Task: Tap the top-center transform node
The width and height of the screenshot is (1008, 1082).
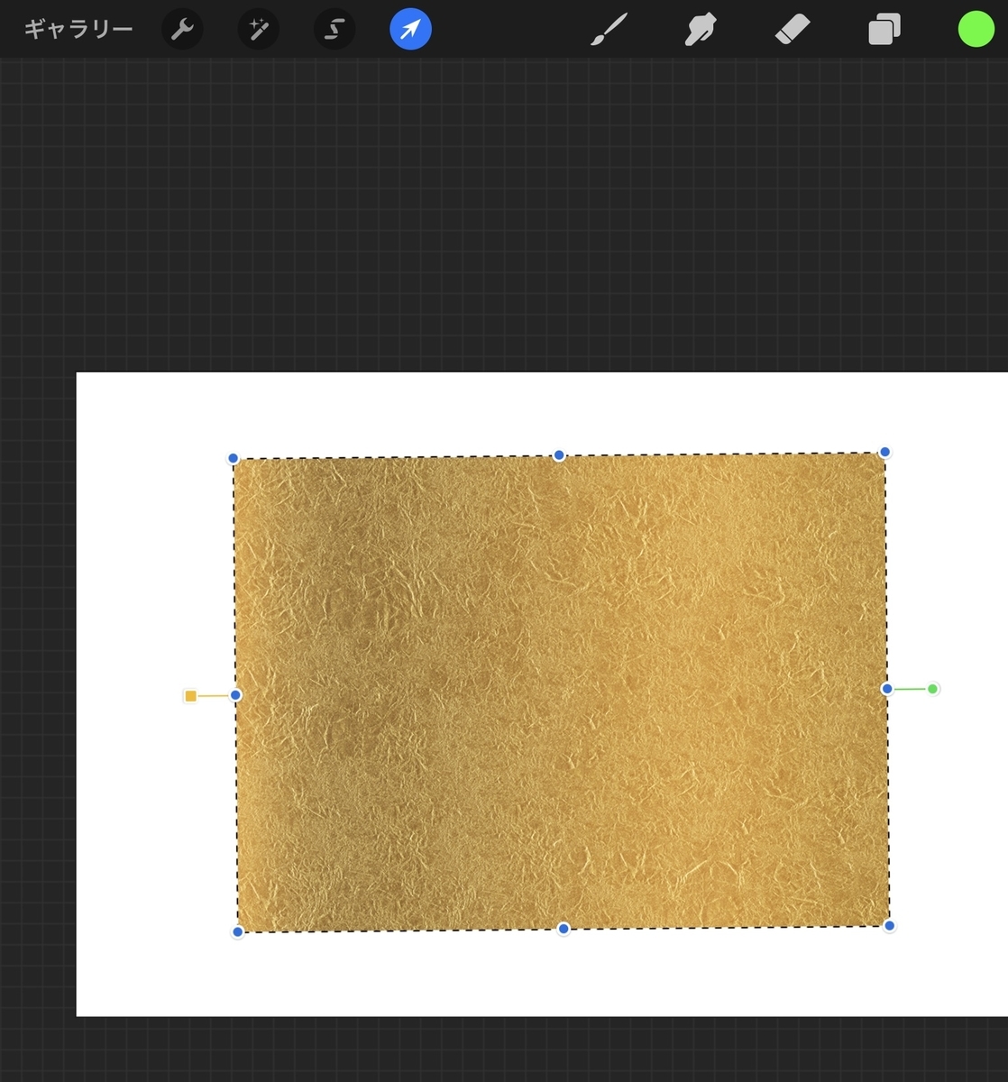Action: click(x=558, y=455)
